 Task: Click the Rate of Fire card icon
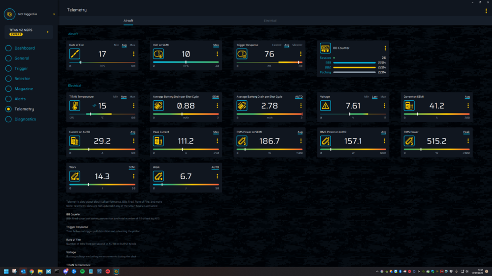coord(75,54)
